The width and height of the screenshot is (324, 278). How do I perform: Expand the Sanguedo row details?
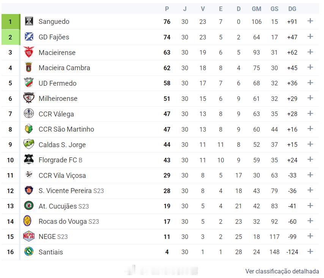tap(310, 21)
